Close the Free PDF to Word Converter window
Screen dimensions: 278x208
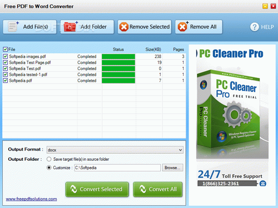273,6
